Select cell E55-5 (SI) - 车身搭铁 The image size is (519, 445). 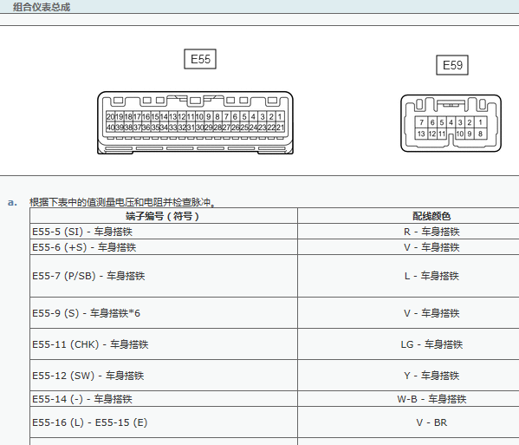coord(164,232)
